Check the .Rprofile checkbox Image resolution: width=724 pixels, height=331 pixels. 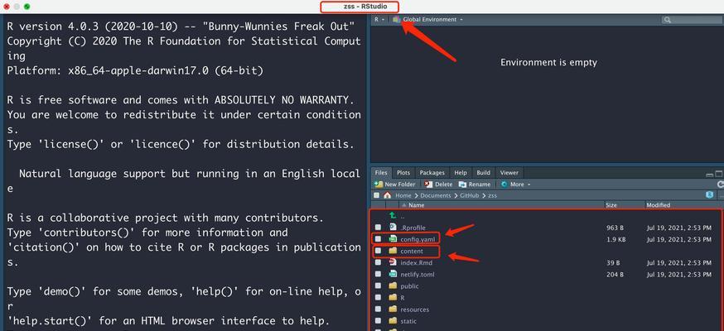point(379,228)
